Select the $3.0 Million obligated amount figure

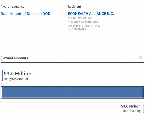tap(17, 74)
